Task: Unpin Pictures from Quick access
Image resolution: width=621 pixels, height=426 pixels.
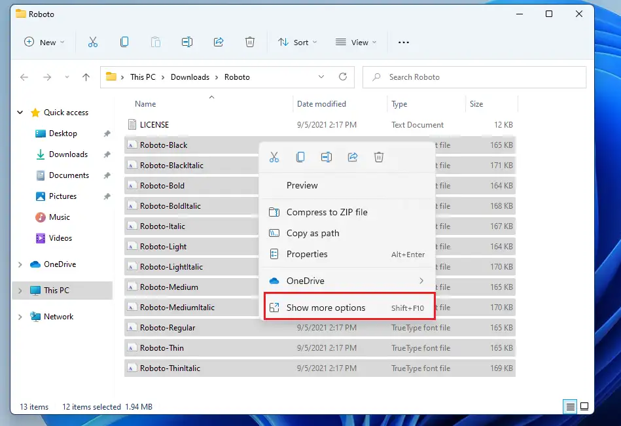Action: pos(107,197)
